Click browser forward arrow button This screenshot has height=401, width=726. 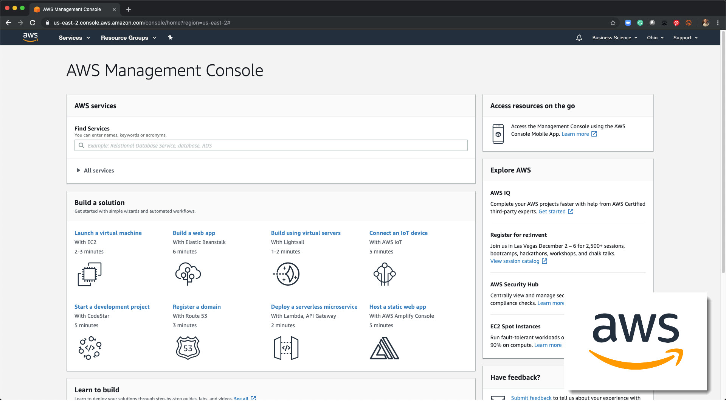pos(20,23)
